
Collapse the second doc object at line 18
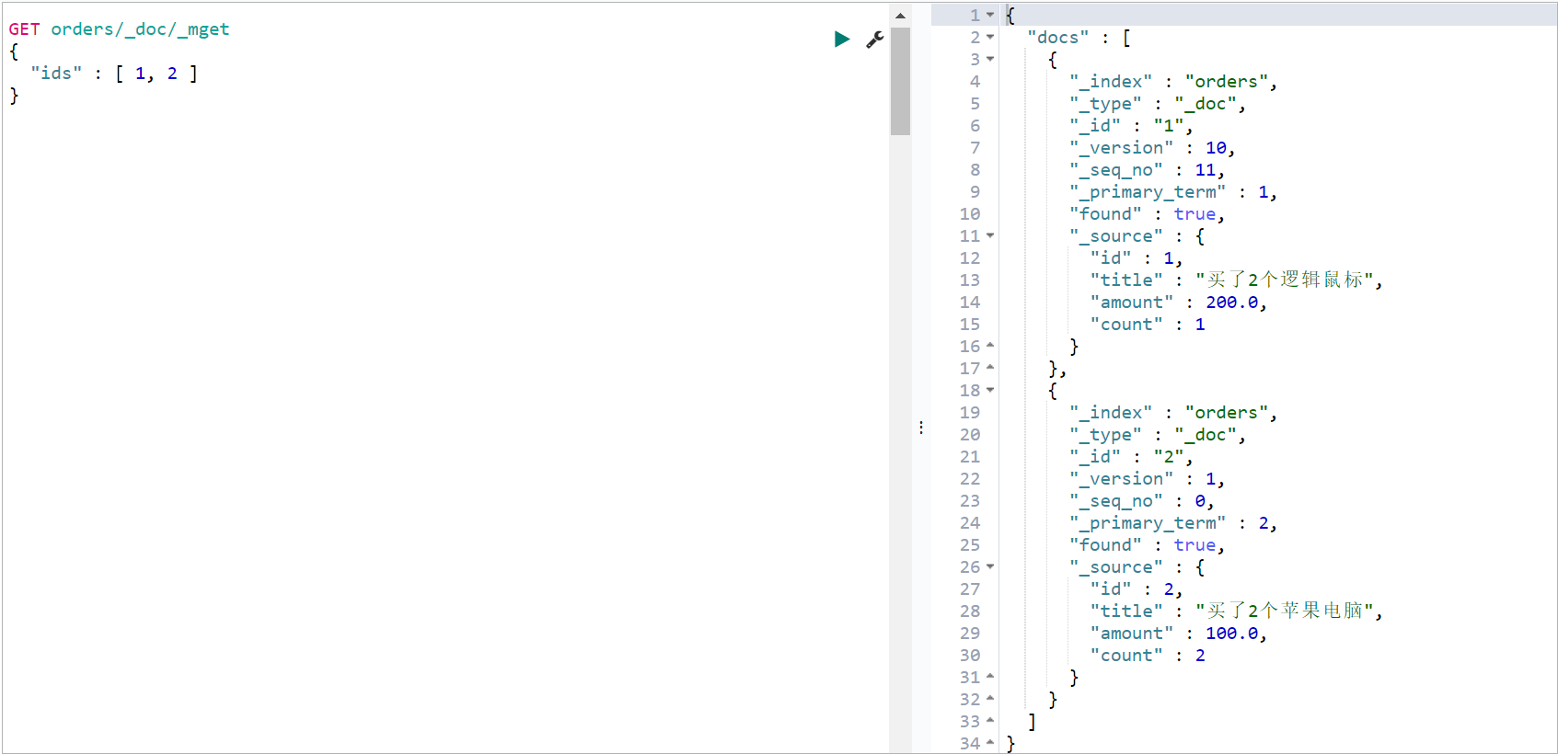point(990,390)
